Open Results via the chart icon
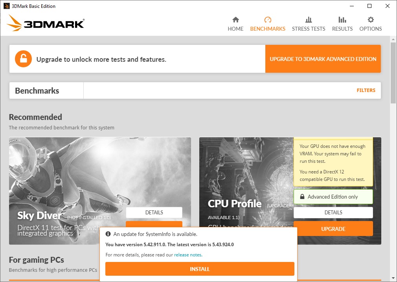The height and width of the screenshot is (282, 397). [342, 20]
